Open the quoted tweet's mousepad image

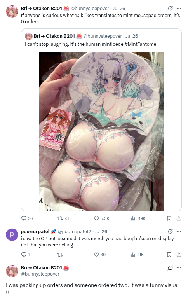coord(101,132)
